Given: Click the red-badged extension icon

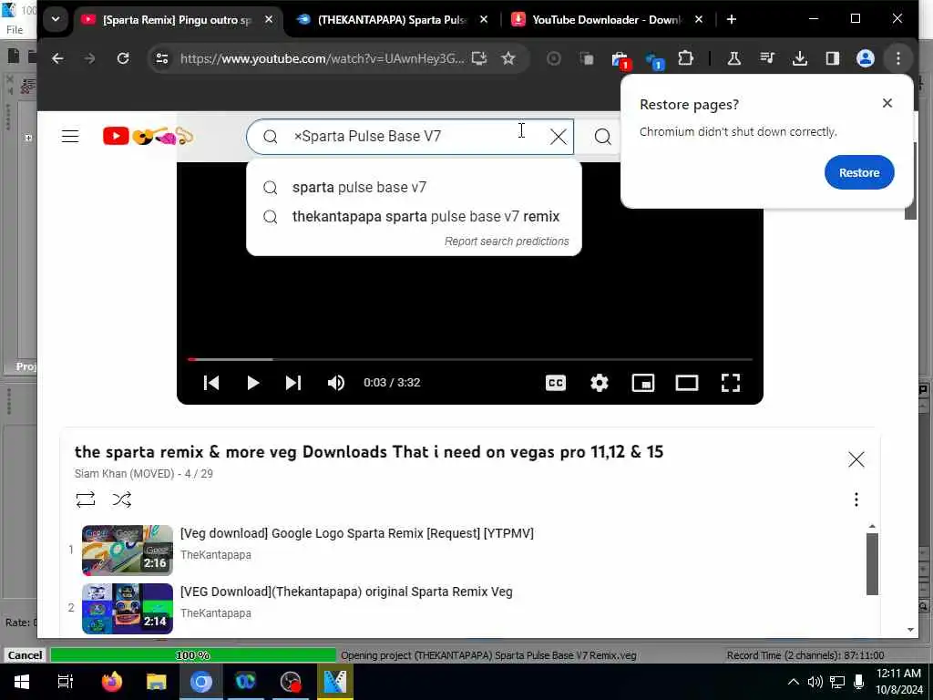Looking at the screenshot, I should 620,59.
